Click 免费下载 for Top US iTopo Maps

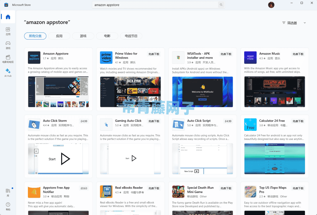(298, 188)
